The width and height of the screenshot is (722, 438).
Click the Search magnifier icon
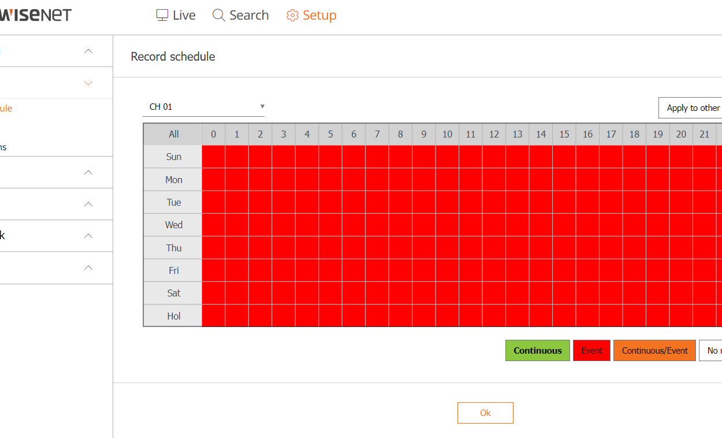coord(219,15)
